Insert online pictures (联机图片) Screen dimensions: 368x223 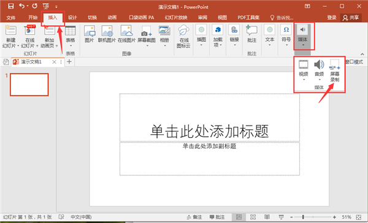pyautogui.click(x=107, y=34)
